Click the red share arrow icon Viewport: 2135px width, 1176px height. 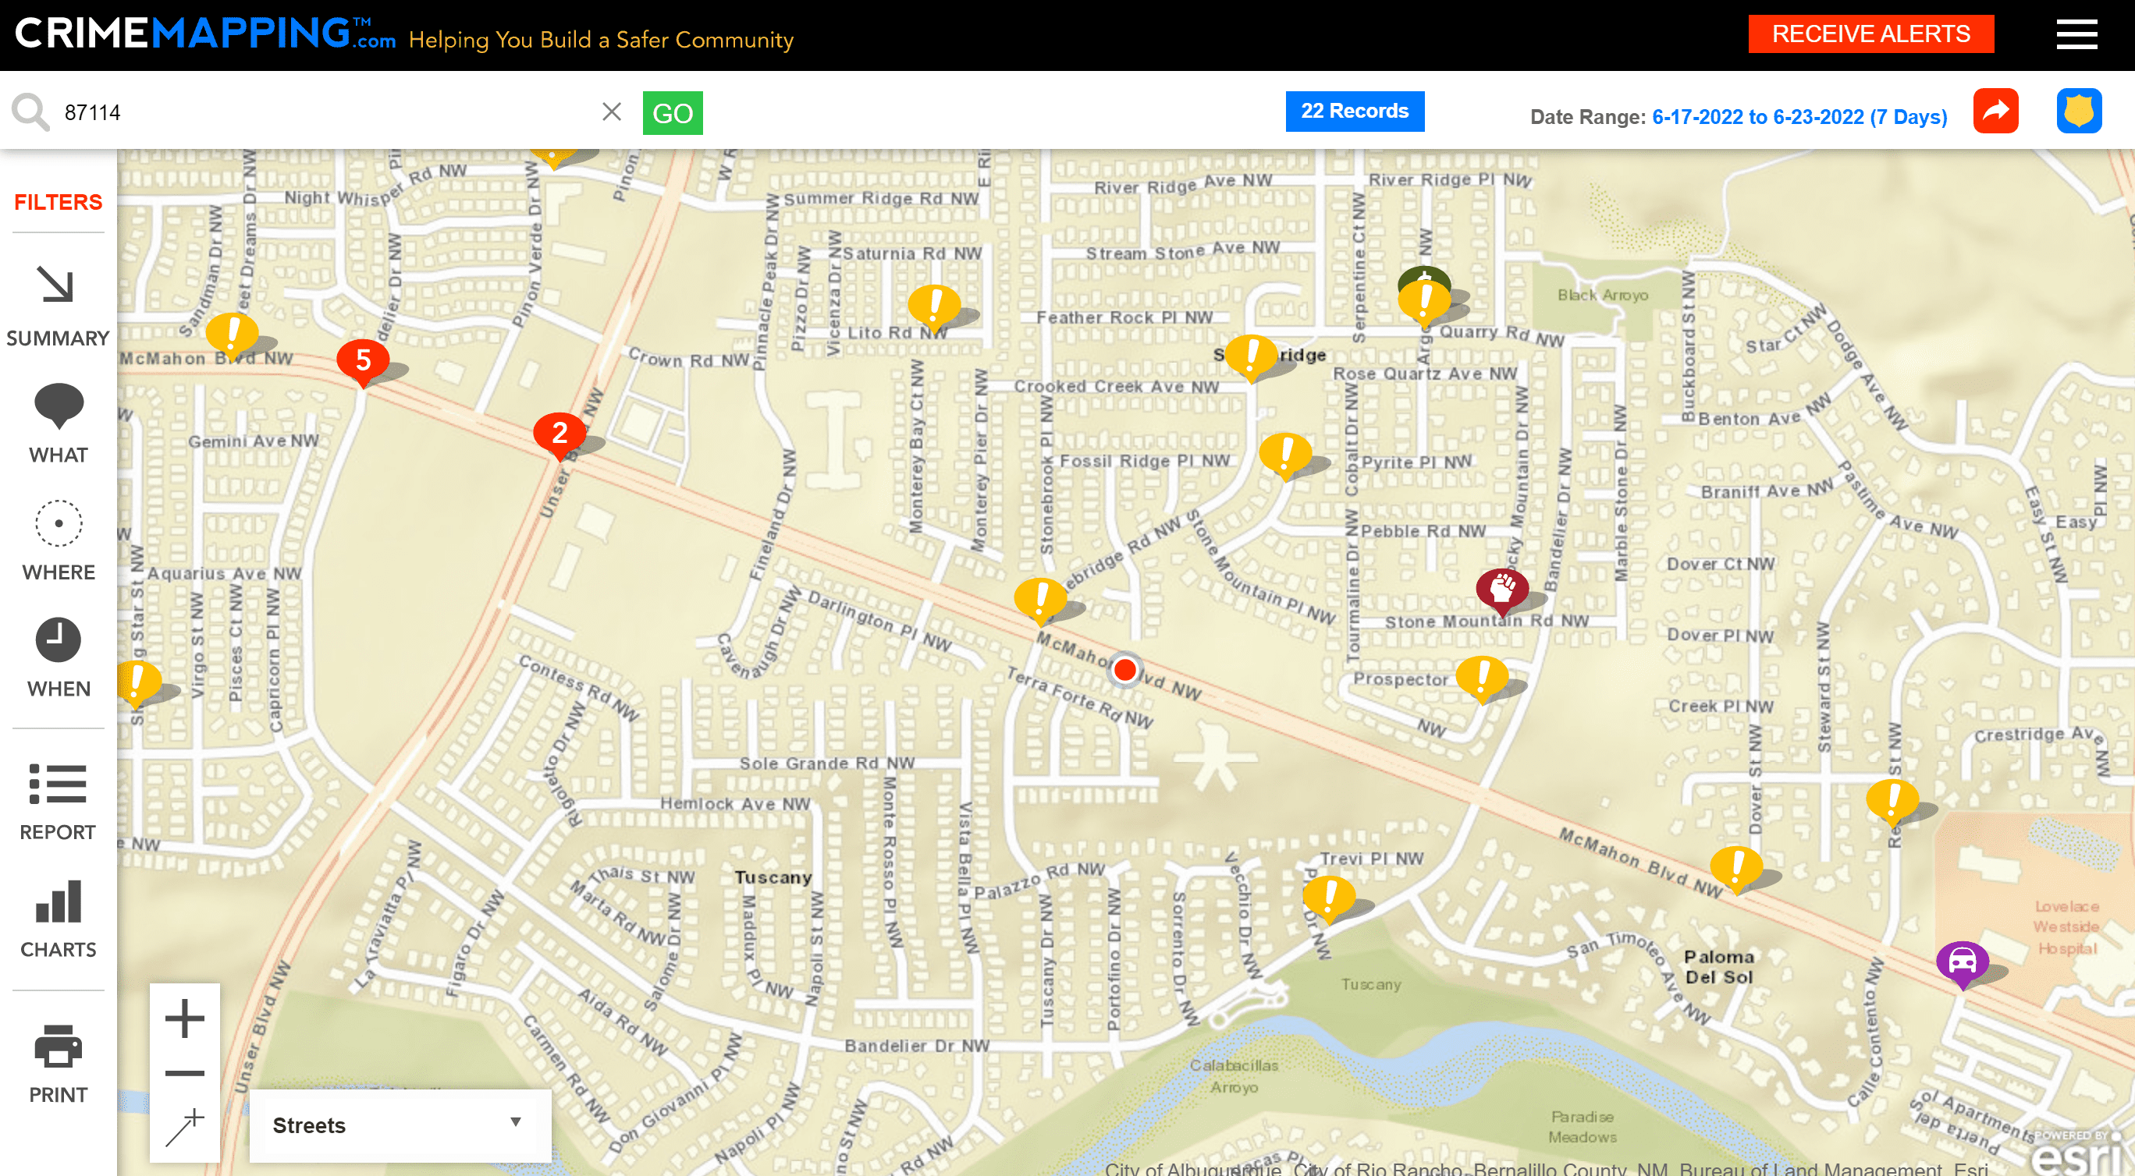click(x=1995, y=111)
